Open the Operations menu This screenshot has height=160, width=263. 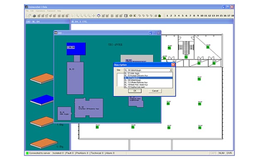coord(41,11)
